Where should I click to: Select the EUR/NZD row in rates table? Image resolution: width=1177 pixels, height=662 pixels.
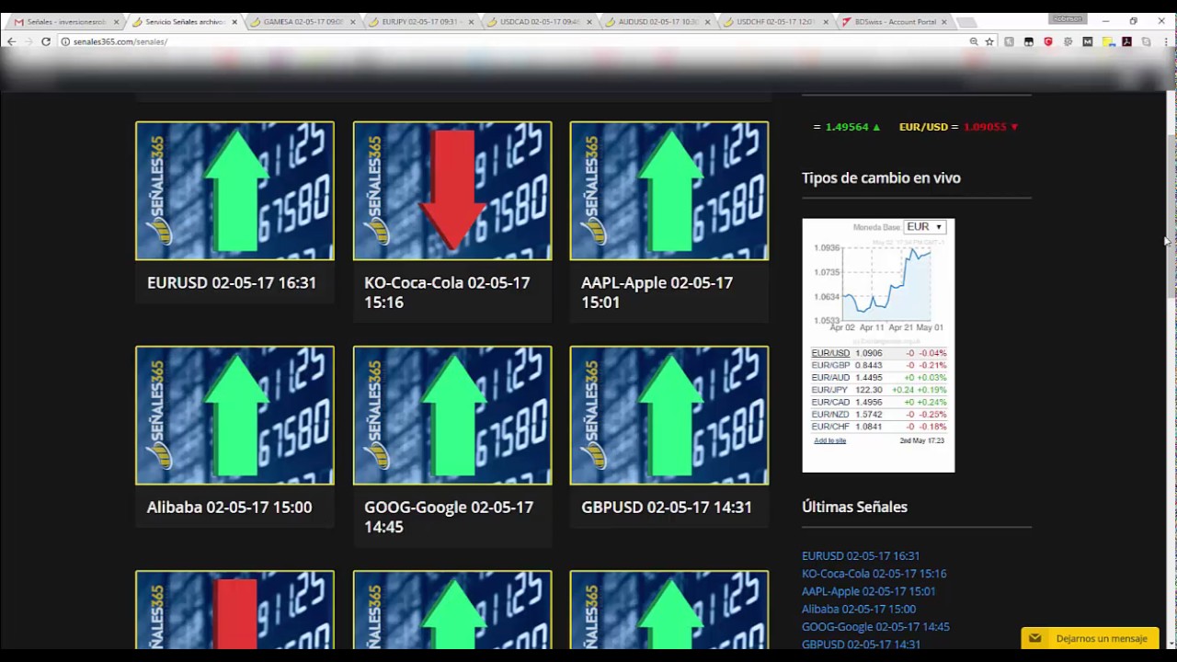[878, 415]
